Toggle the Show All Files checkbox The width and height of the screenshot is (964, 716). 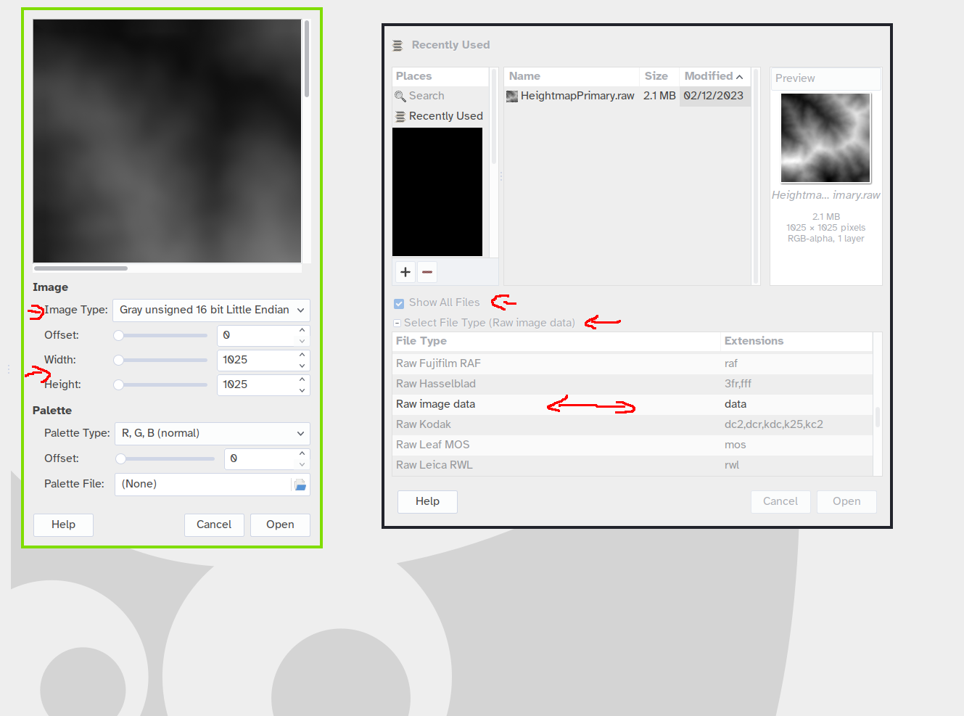[x=399, y=303]
